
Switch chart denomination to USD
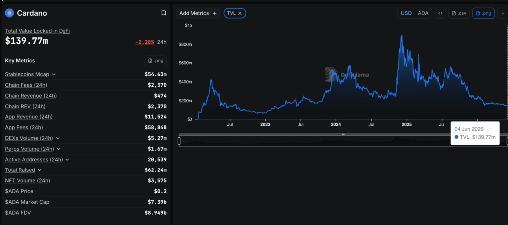coord(406,13)
